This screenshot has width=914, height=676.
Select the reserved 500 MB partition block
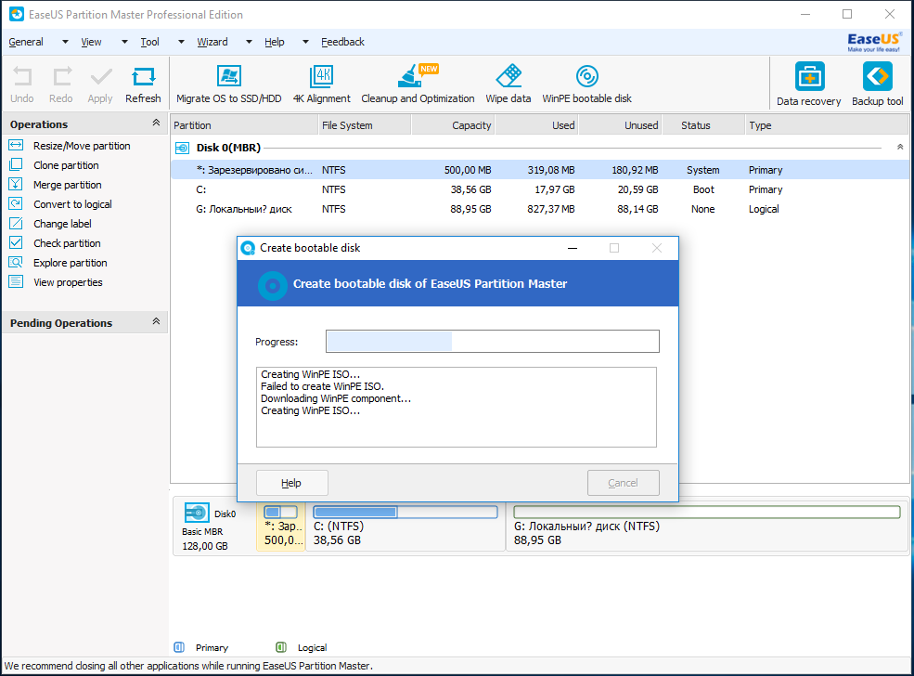[281, 526]
